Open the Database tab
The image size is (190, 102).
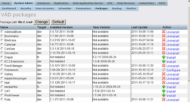pyautogui.click(x=43, y=3)
